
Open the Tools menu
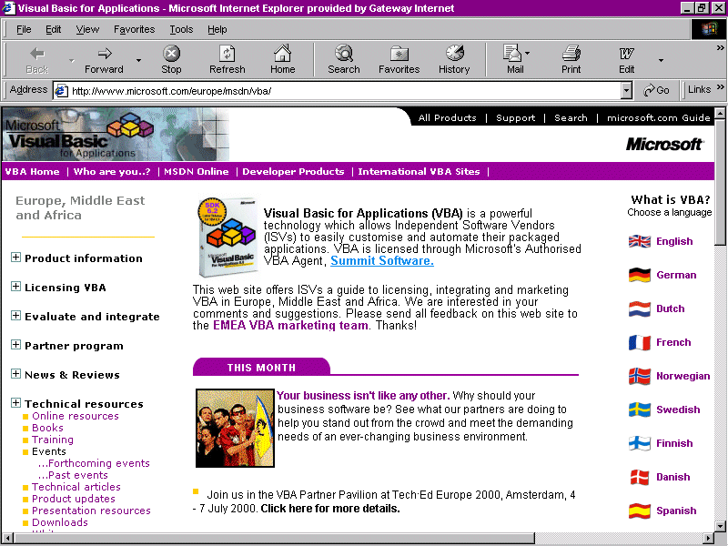click(181, 29)
